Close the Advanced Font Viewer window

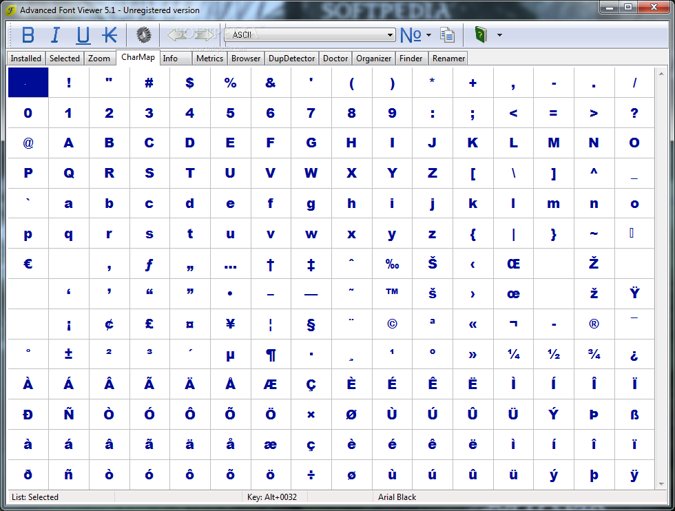tap(654, 8)
